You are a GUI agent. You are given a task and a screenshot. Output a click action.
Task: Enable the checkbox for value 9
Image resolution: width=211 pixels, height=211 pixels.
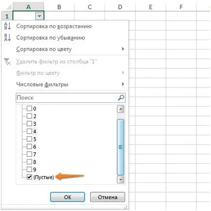(29, 169)
